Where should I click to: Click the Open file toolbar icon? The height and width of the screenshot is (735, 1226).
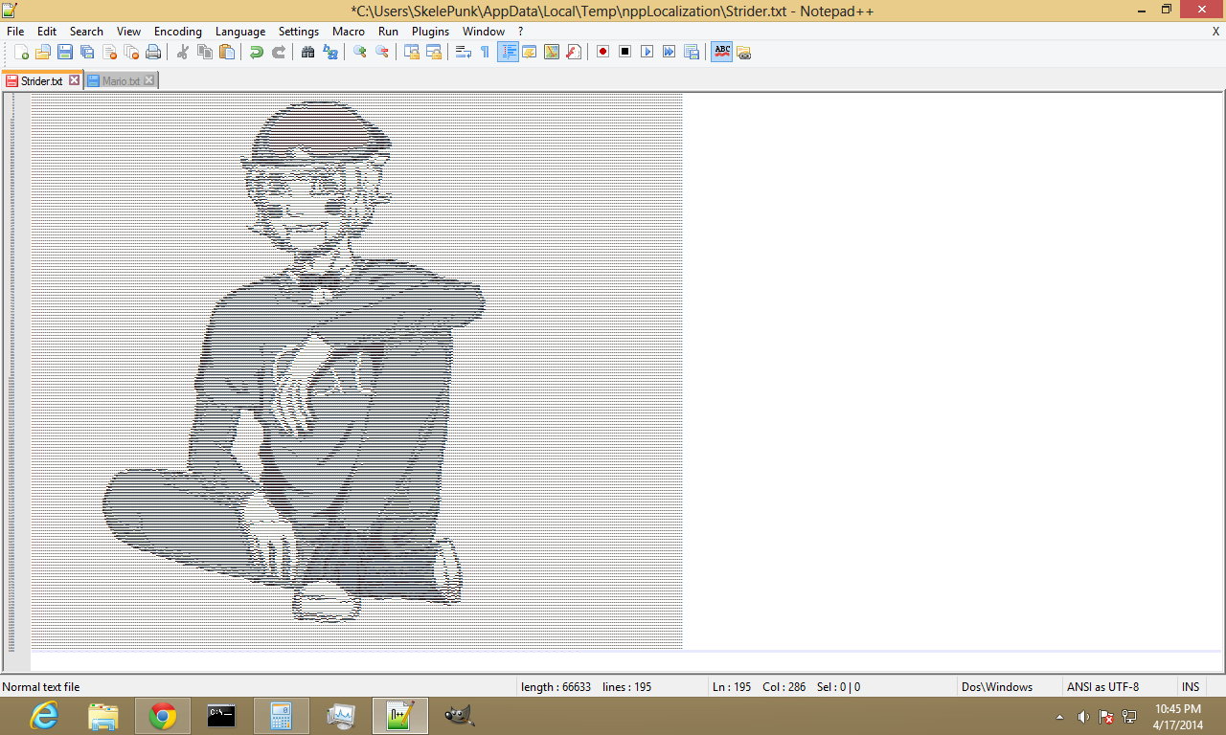click(43, 52)
